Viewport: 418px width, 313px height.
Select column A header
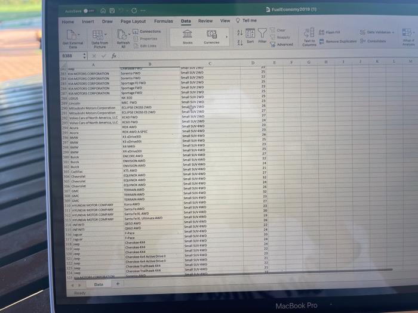click(x=93, y=64)
